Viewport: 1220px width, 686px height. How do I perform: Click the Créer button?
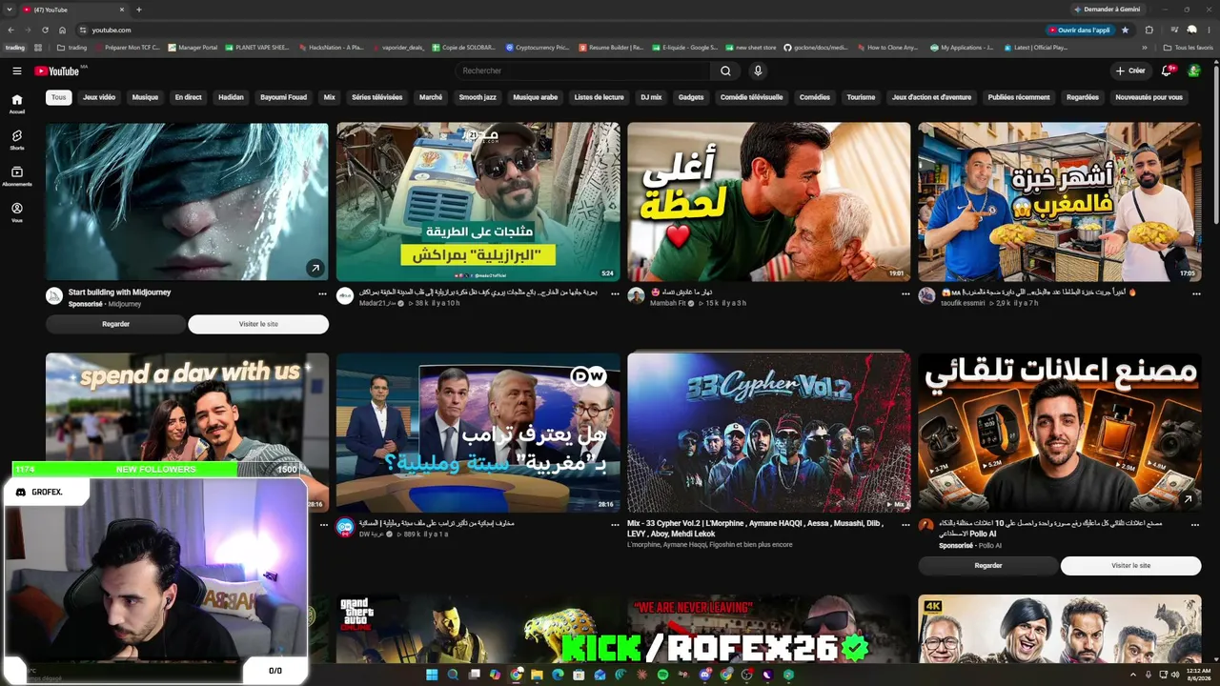[x=1130, y=71]
